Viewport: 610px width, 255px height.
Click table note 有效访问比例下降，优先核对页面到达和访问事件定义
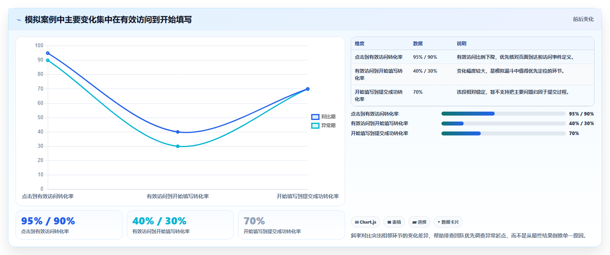coord(515,57)
